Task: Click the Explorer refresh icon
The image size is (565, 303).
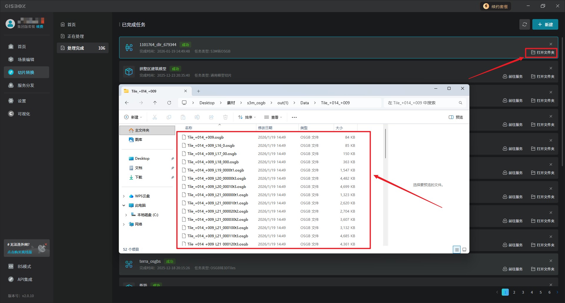Action: (x=169, y=103)
